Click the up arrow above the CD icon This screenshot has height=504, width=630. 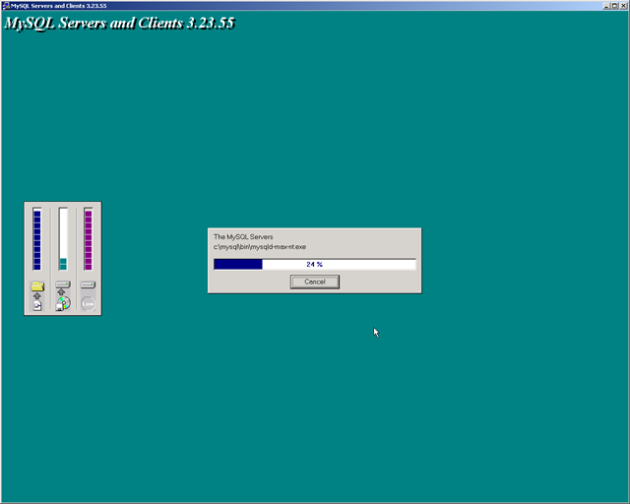tap(62, 292)
